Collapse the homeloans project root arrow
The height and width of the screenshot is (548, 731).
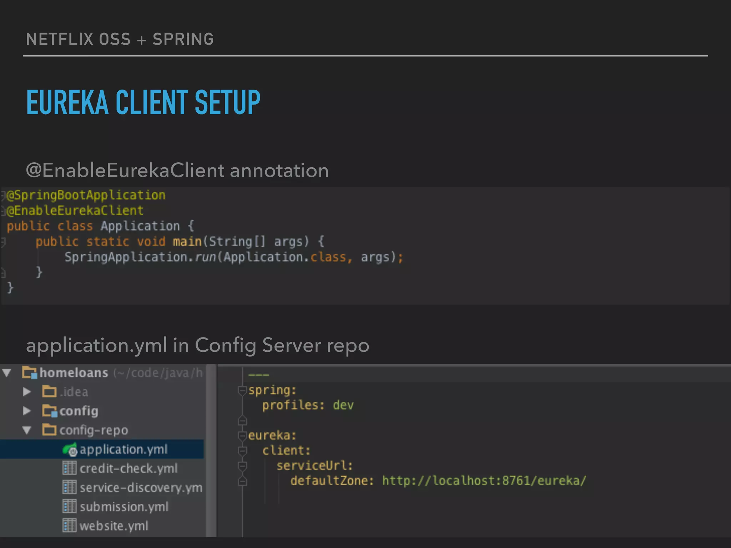tap(7, 373)
